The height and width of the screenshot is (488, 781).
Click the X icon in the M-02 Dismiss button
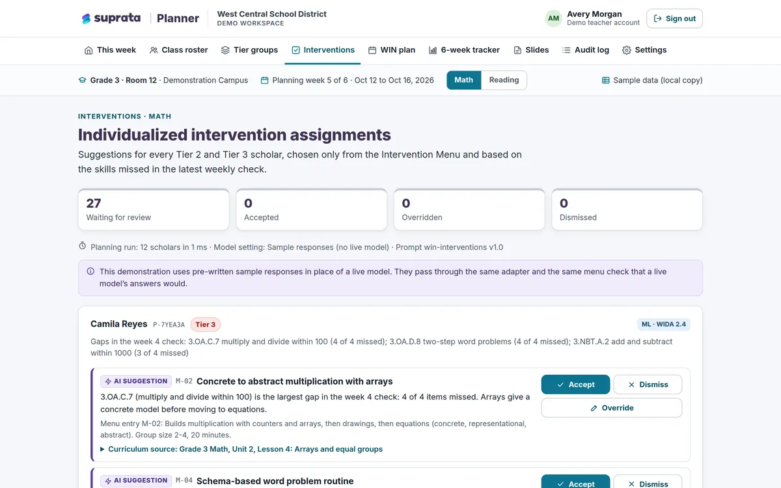click(631, 385)
